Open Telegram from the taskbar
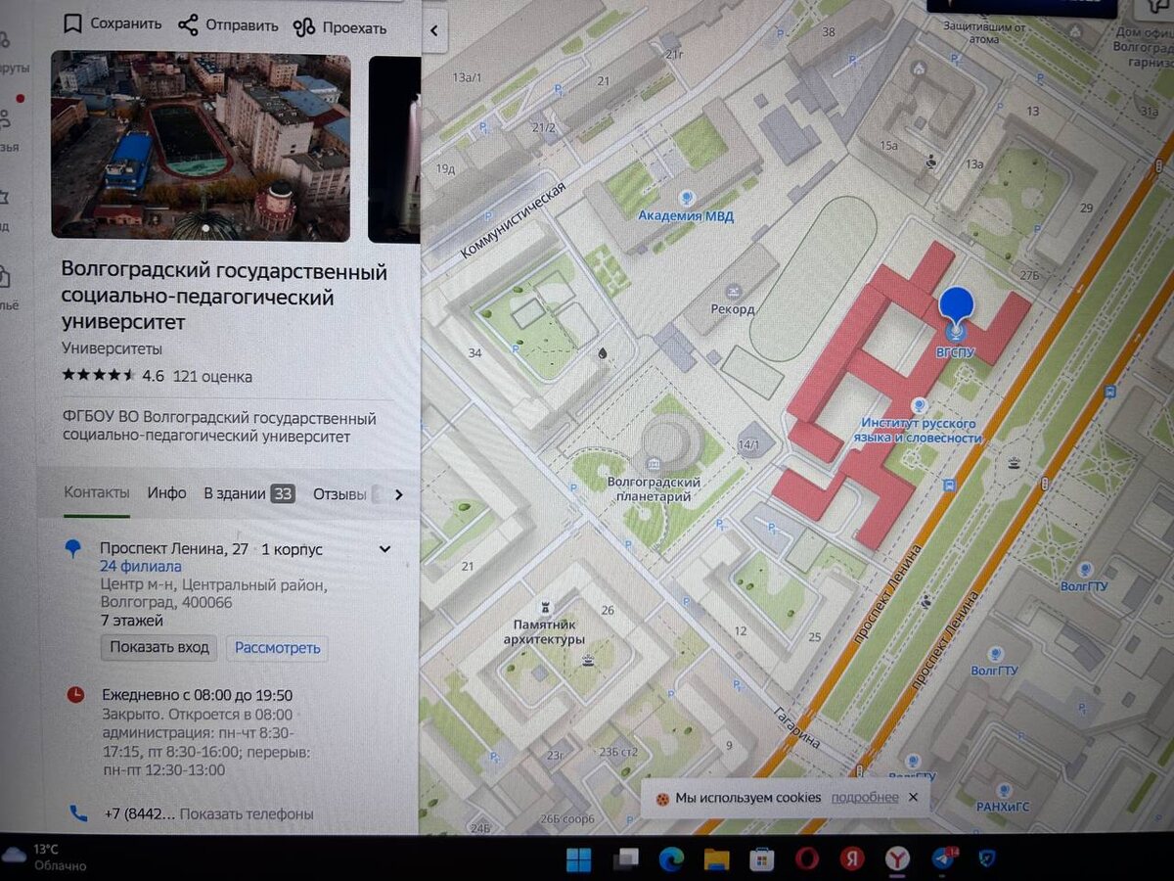Screen dimensions: 1174x881 (945, 858)
